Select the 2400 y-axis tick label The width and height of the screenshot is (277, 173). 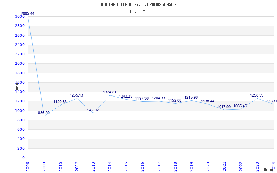(20, 45)
